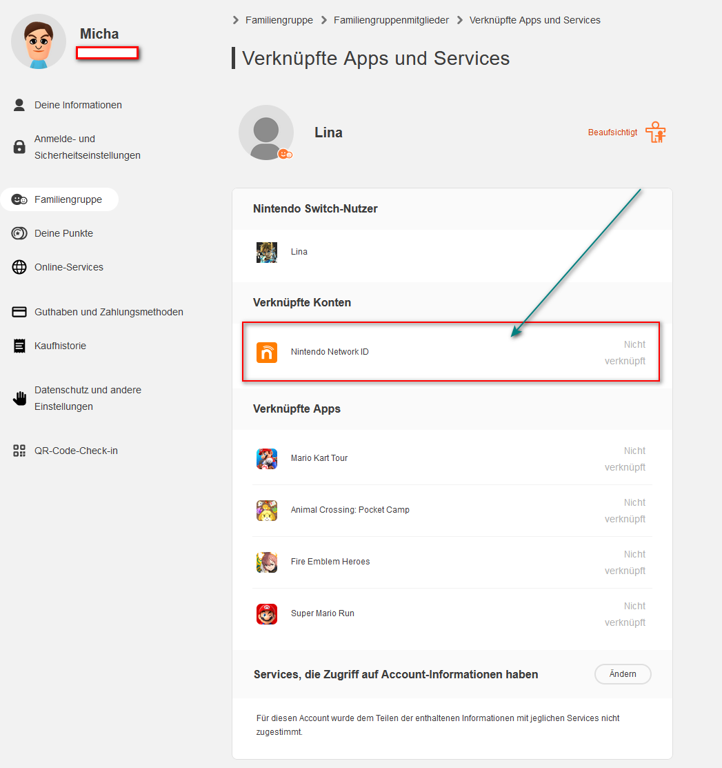Open Mario Kart Tour link row
This screenshot has height=768, width=722.
[452, 459]
